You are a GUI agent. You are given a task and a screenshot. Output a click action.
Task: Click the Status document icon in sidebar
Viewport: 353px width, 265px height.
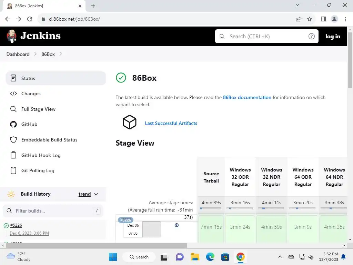(x=13, y=78)
